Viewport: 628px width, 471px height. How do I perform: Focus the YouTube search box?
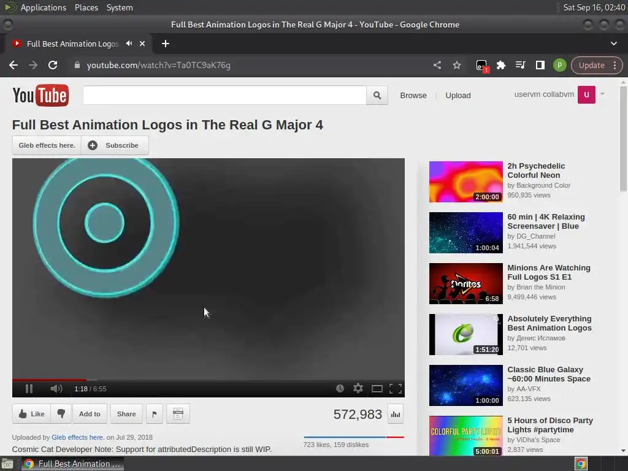[x=224, y=95]
